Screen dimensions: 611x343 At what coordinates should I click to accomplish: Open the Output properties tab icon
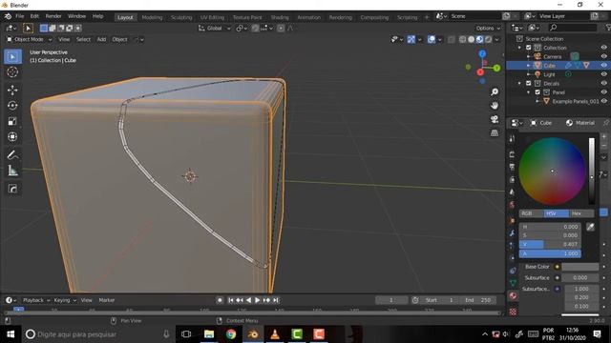(x=513, y=168)
